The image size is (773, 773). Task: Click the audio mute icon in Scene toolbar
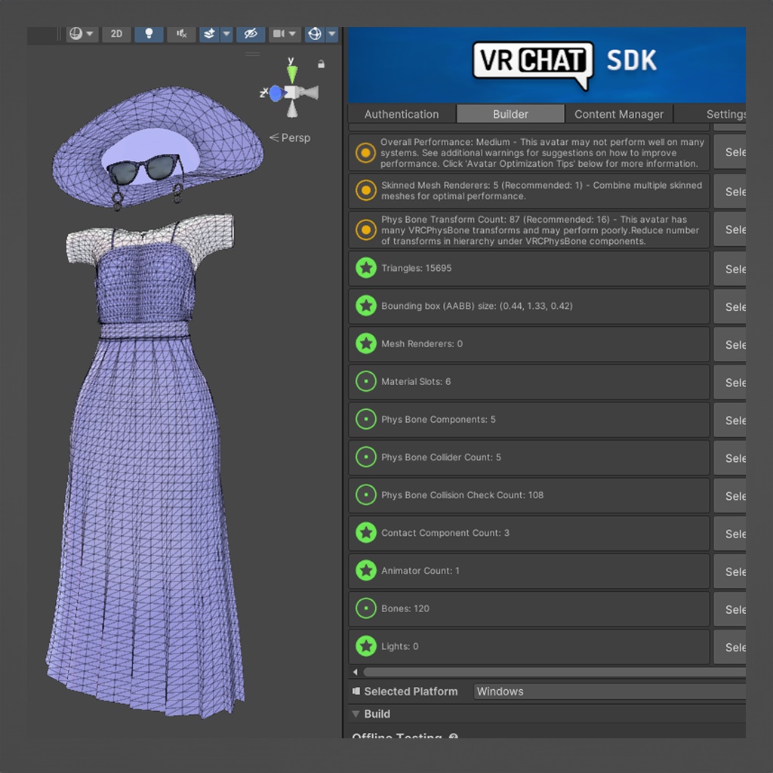[x=180, y=34]
